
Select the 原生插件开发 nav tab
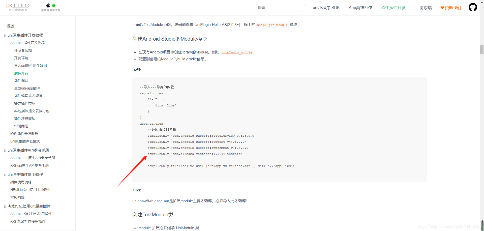pos(393,8)
